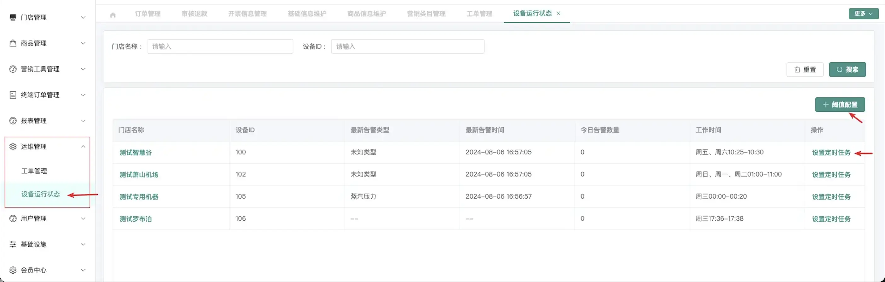Click 设置定时任务 for device 106
Screen dimensions: 885x282
(831, 219)
